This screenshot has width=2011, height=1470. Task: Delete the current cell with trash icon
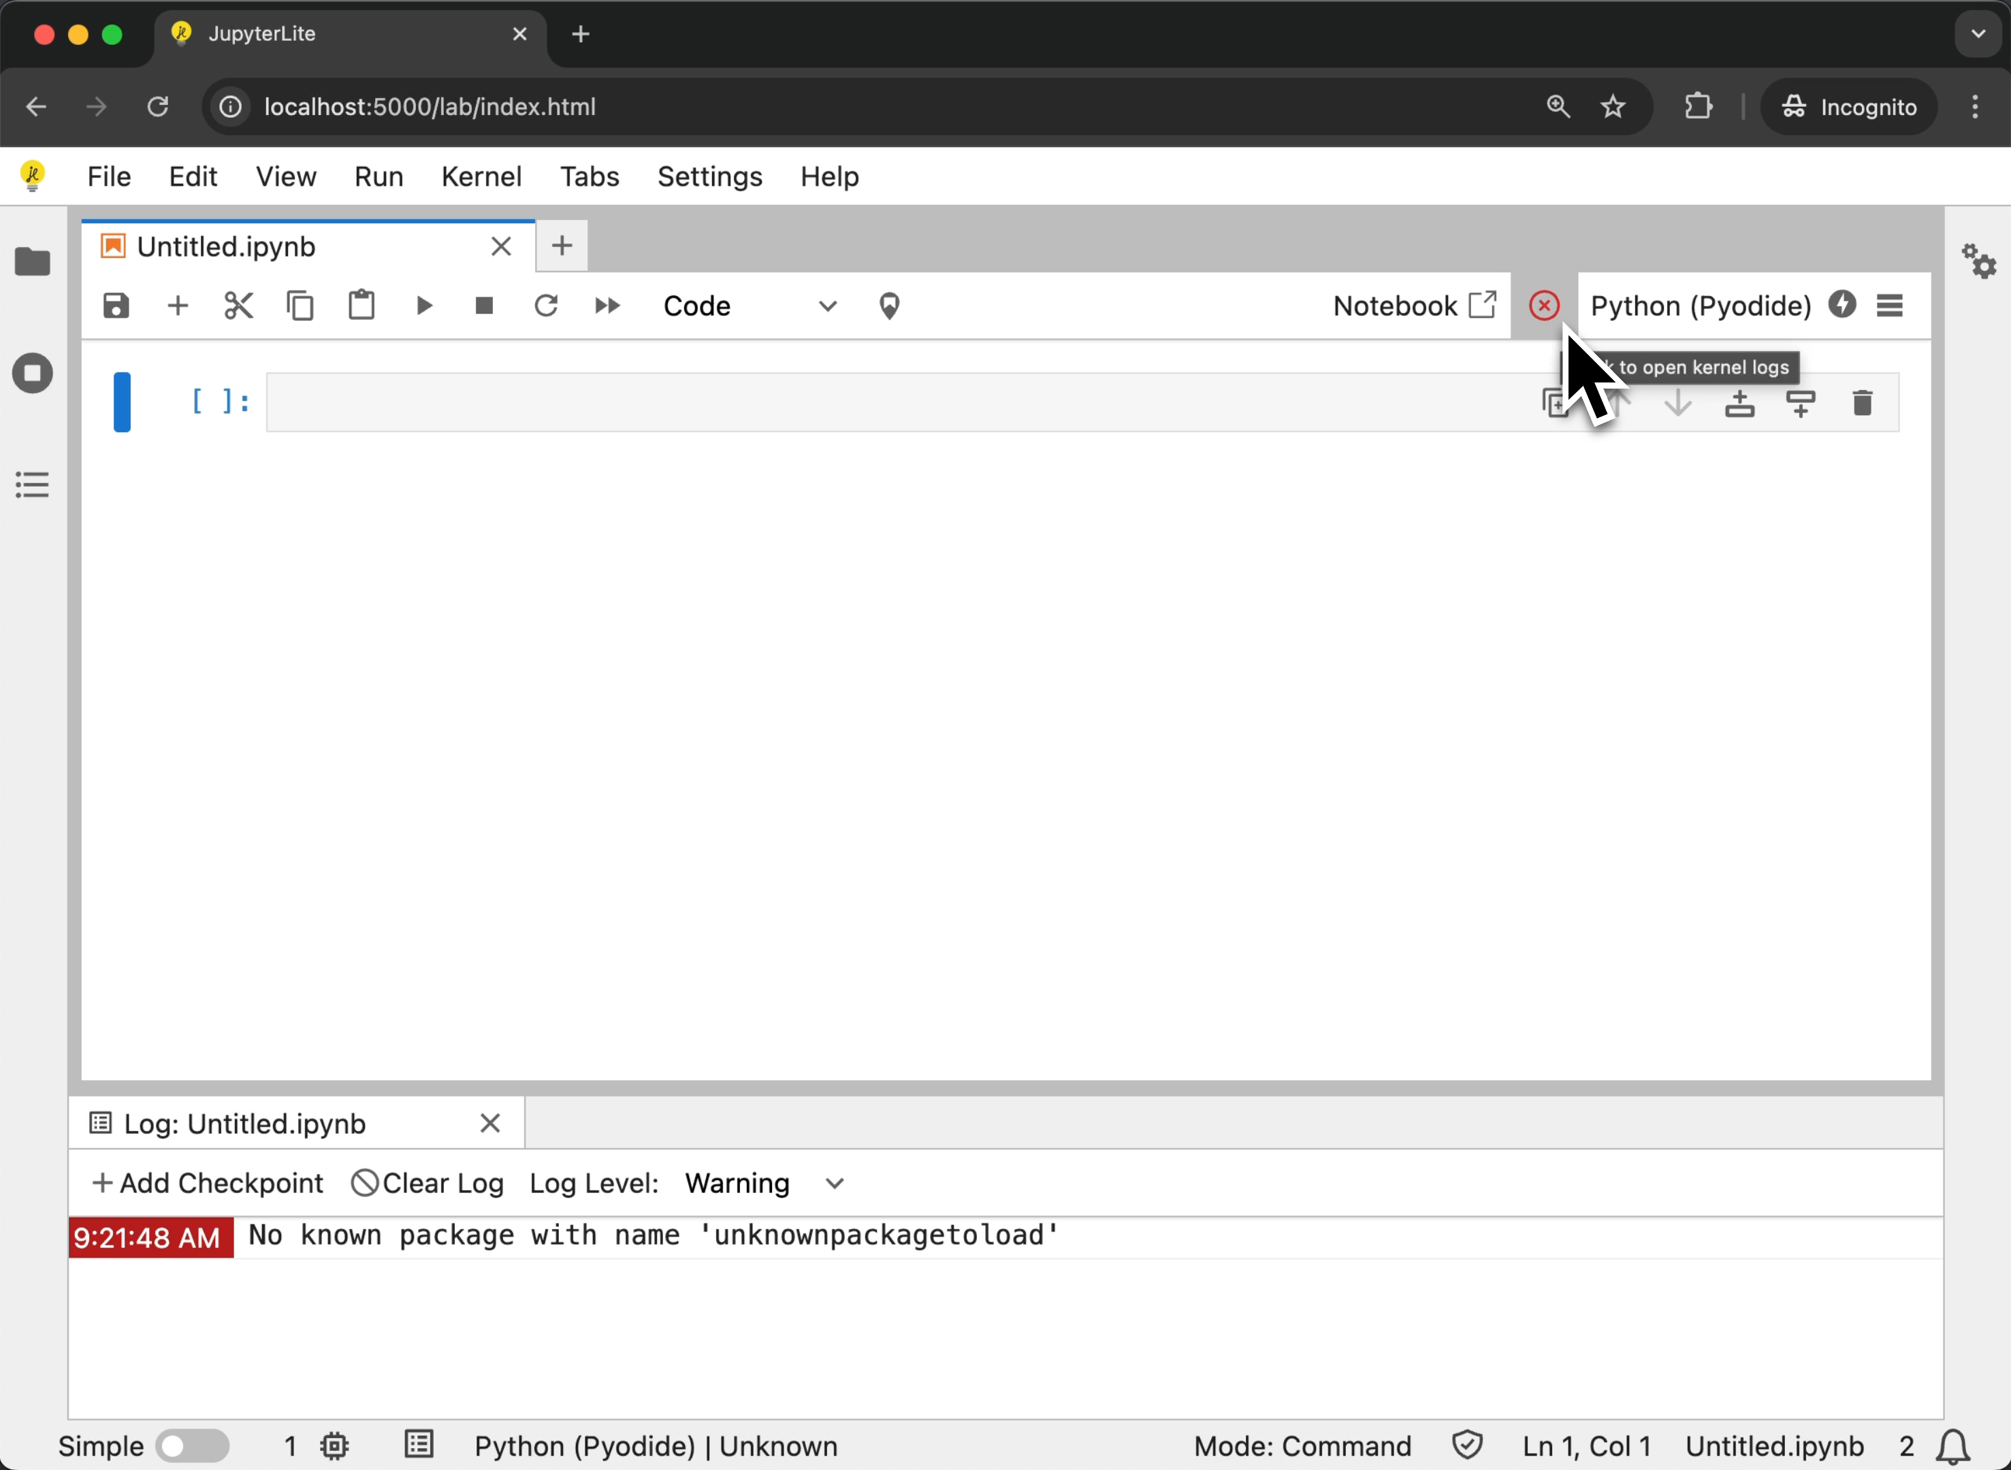[x=1863, y=402]
